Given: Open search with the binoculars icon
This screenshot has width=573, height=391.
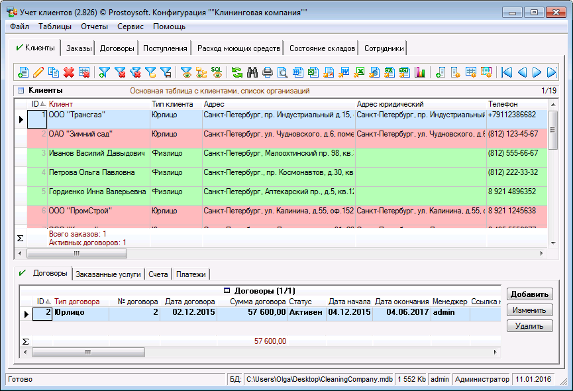Looking at the screenshot, I should point(252,72).
